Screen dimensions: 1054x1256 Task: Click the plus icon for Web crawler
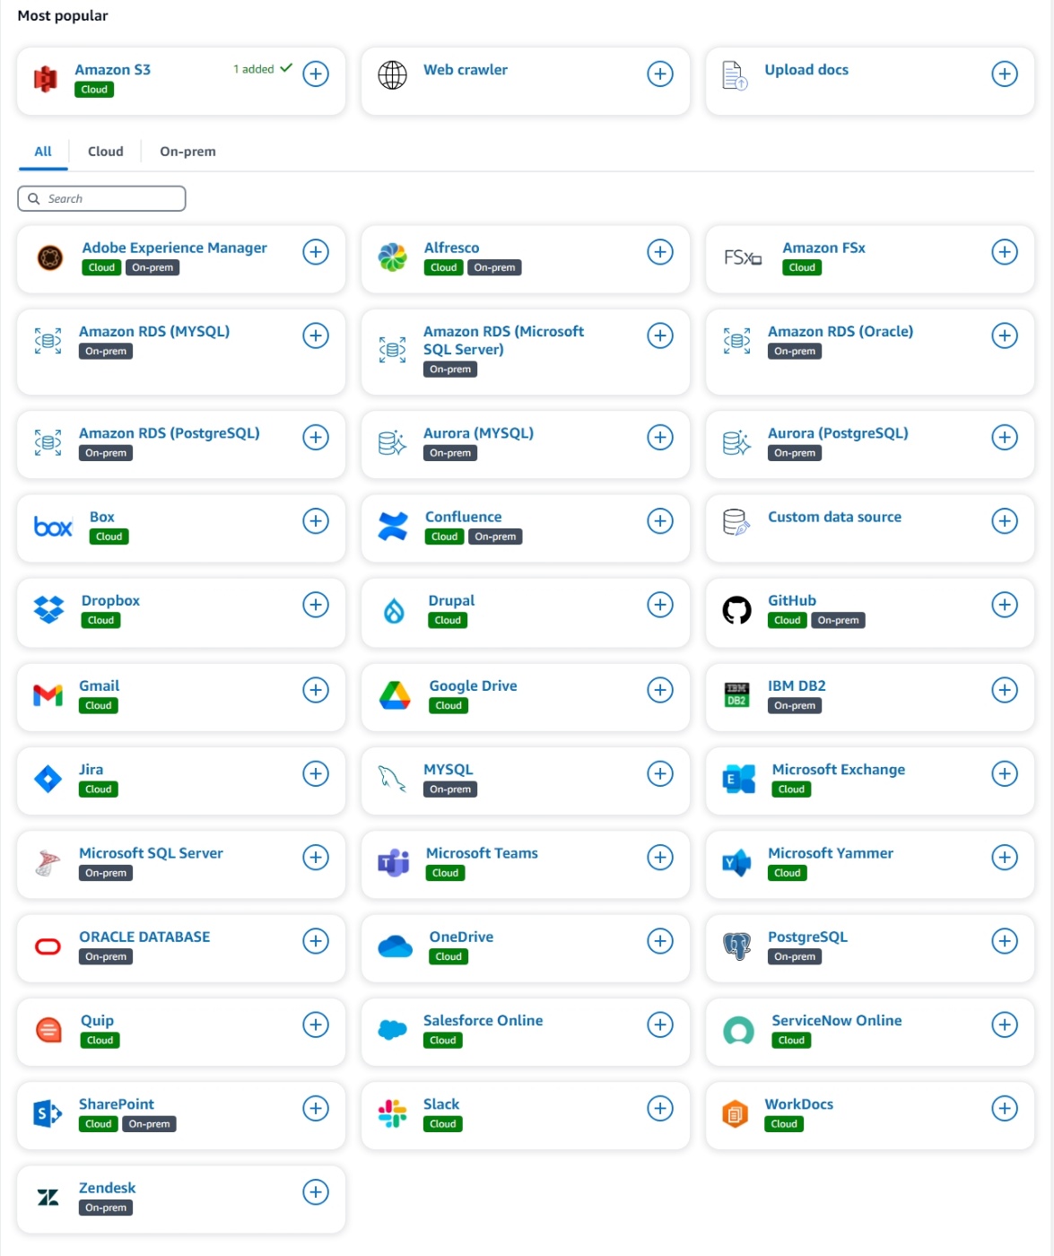(x=660, y=74)
